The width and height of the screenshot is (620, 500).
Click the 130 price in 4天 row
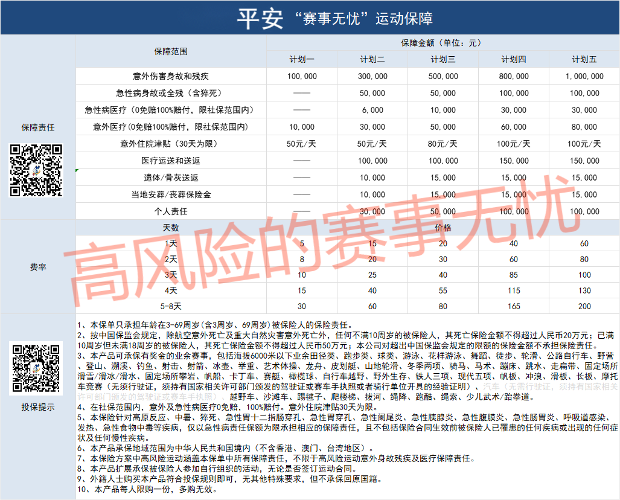click(584, 290)
